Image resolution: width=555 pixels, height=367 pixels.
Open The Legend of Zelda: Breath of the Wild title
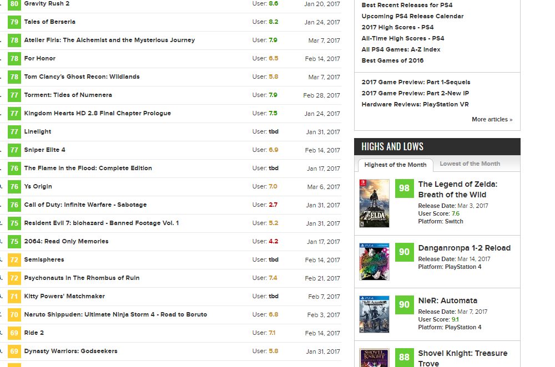(458, 190)
